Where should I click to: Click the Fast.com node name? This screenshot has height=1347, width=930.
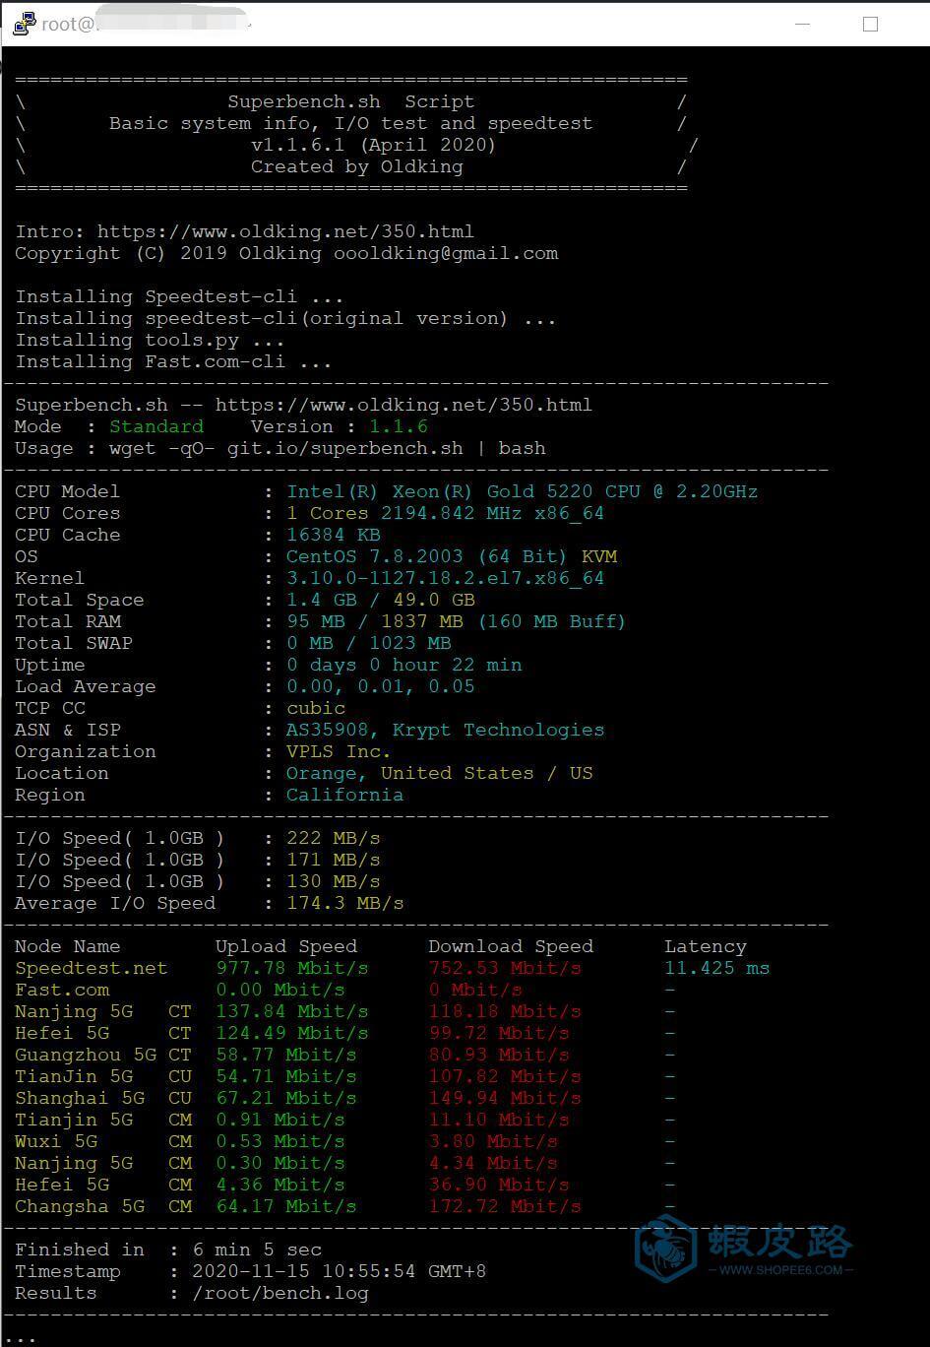click(62, 990)
